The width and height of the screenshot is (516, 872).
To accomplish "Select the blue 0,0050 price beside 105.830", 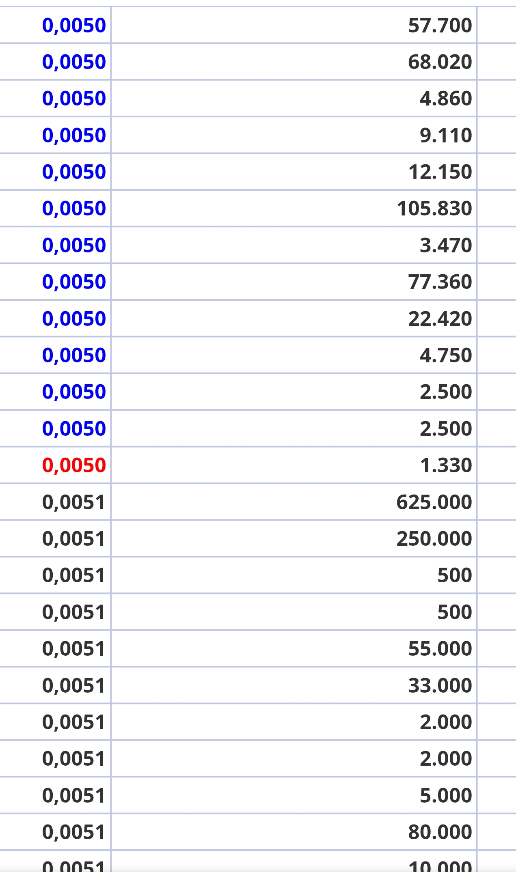I will click(74, 208).
